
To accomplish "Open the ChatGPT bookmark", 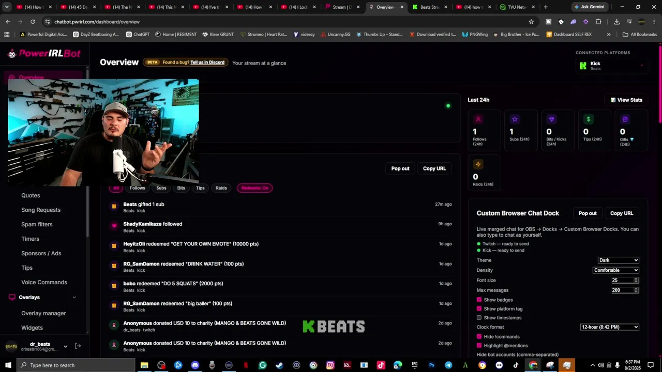I will coord(138,35).
